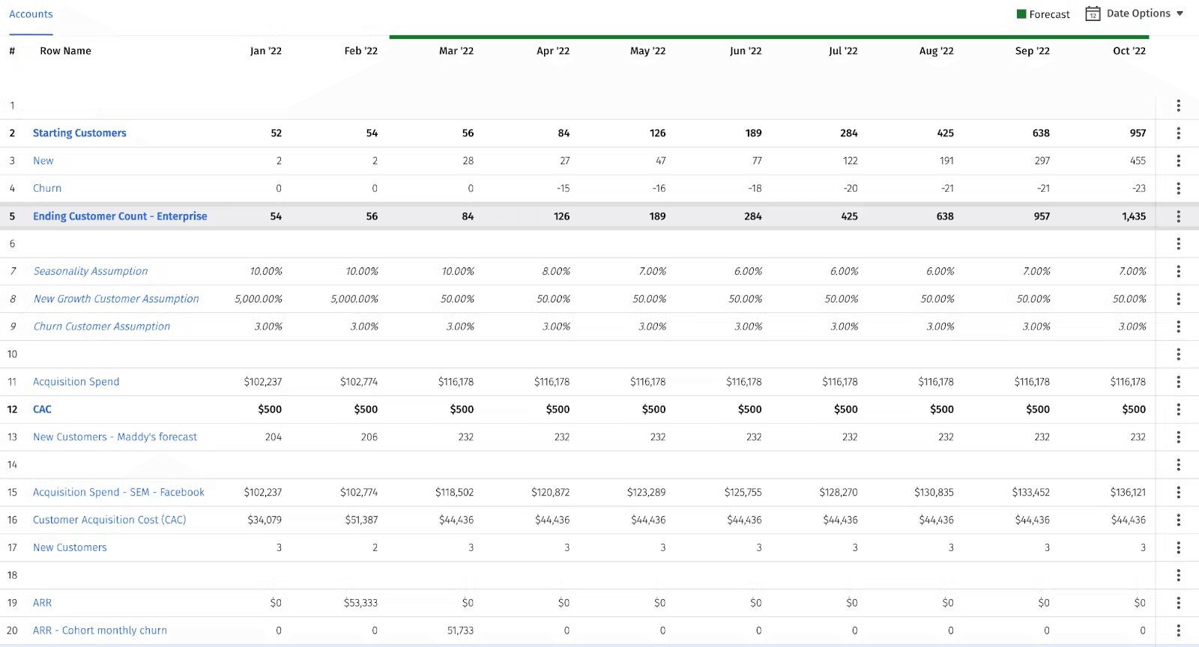The height and width of the screenshot is (647, 1199).
Task: Select the Mar '22 column header
Action: (456, 51)
